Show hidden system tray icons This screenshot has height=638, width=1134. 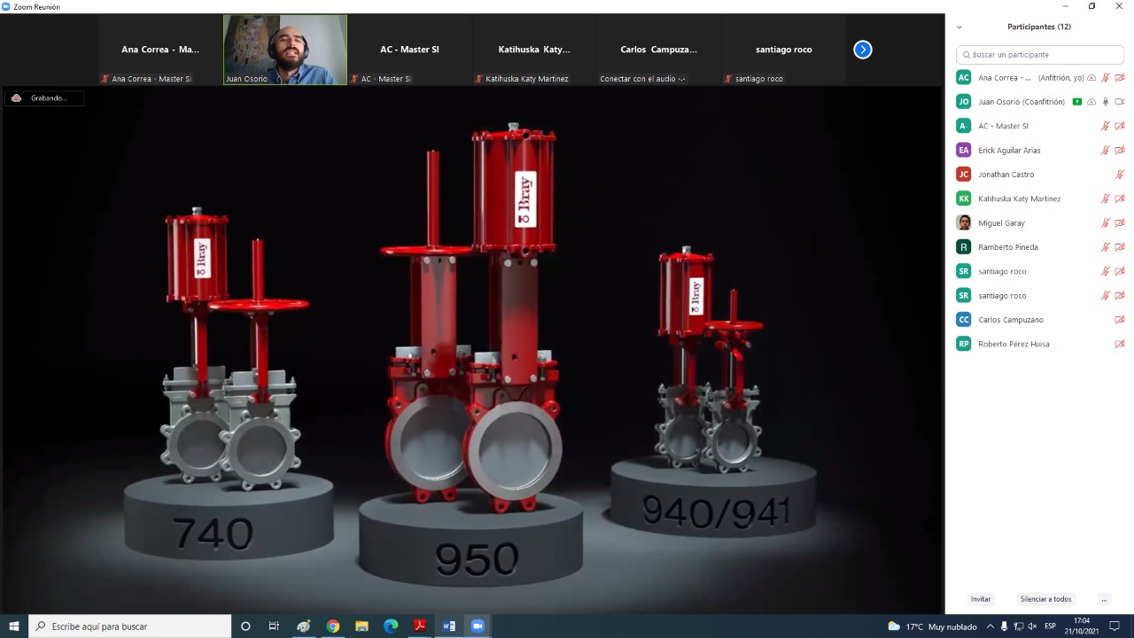990,626
